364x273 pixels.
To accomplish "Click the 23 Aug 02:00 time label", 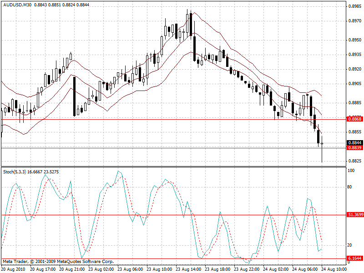I will tap(100, 269).
